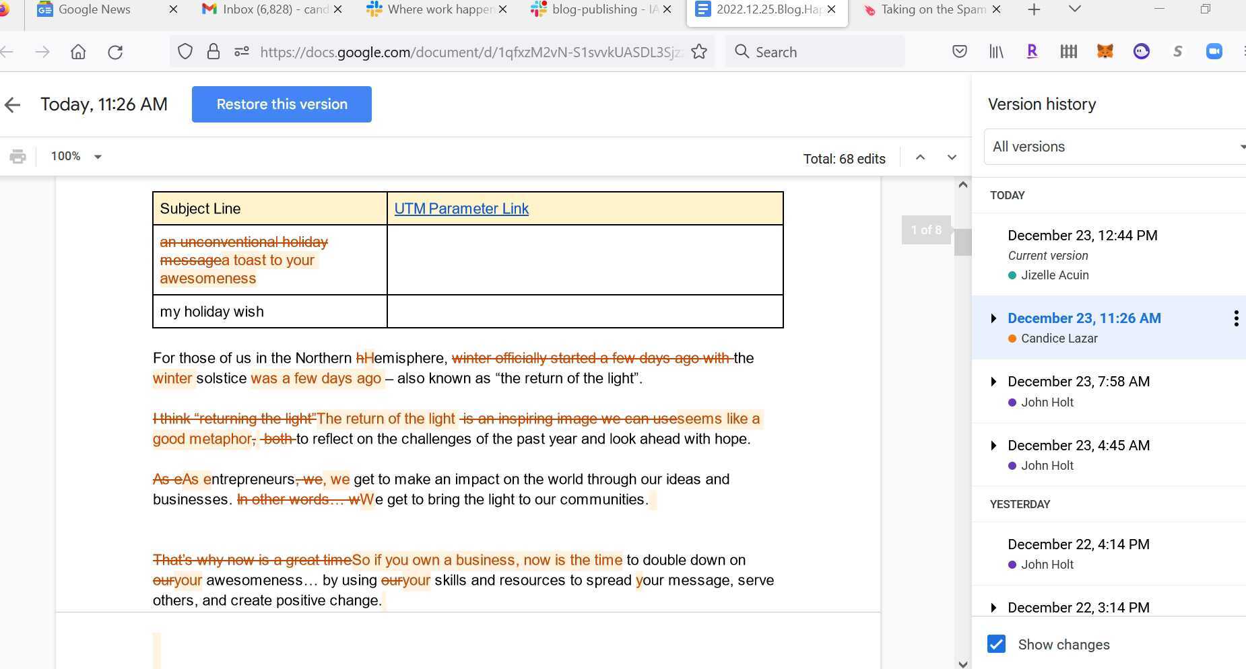
Task: Click the MetaMask fox extension icon
Action: (x=1105, y=51)
